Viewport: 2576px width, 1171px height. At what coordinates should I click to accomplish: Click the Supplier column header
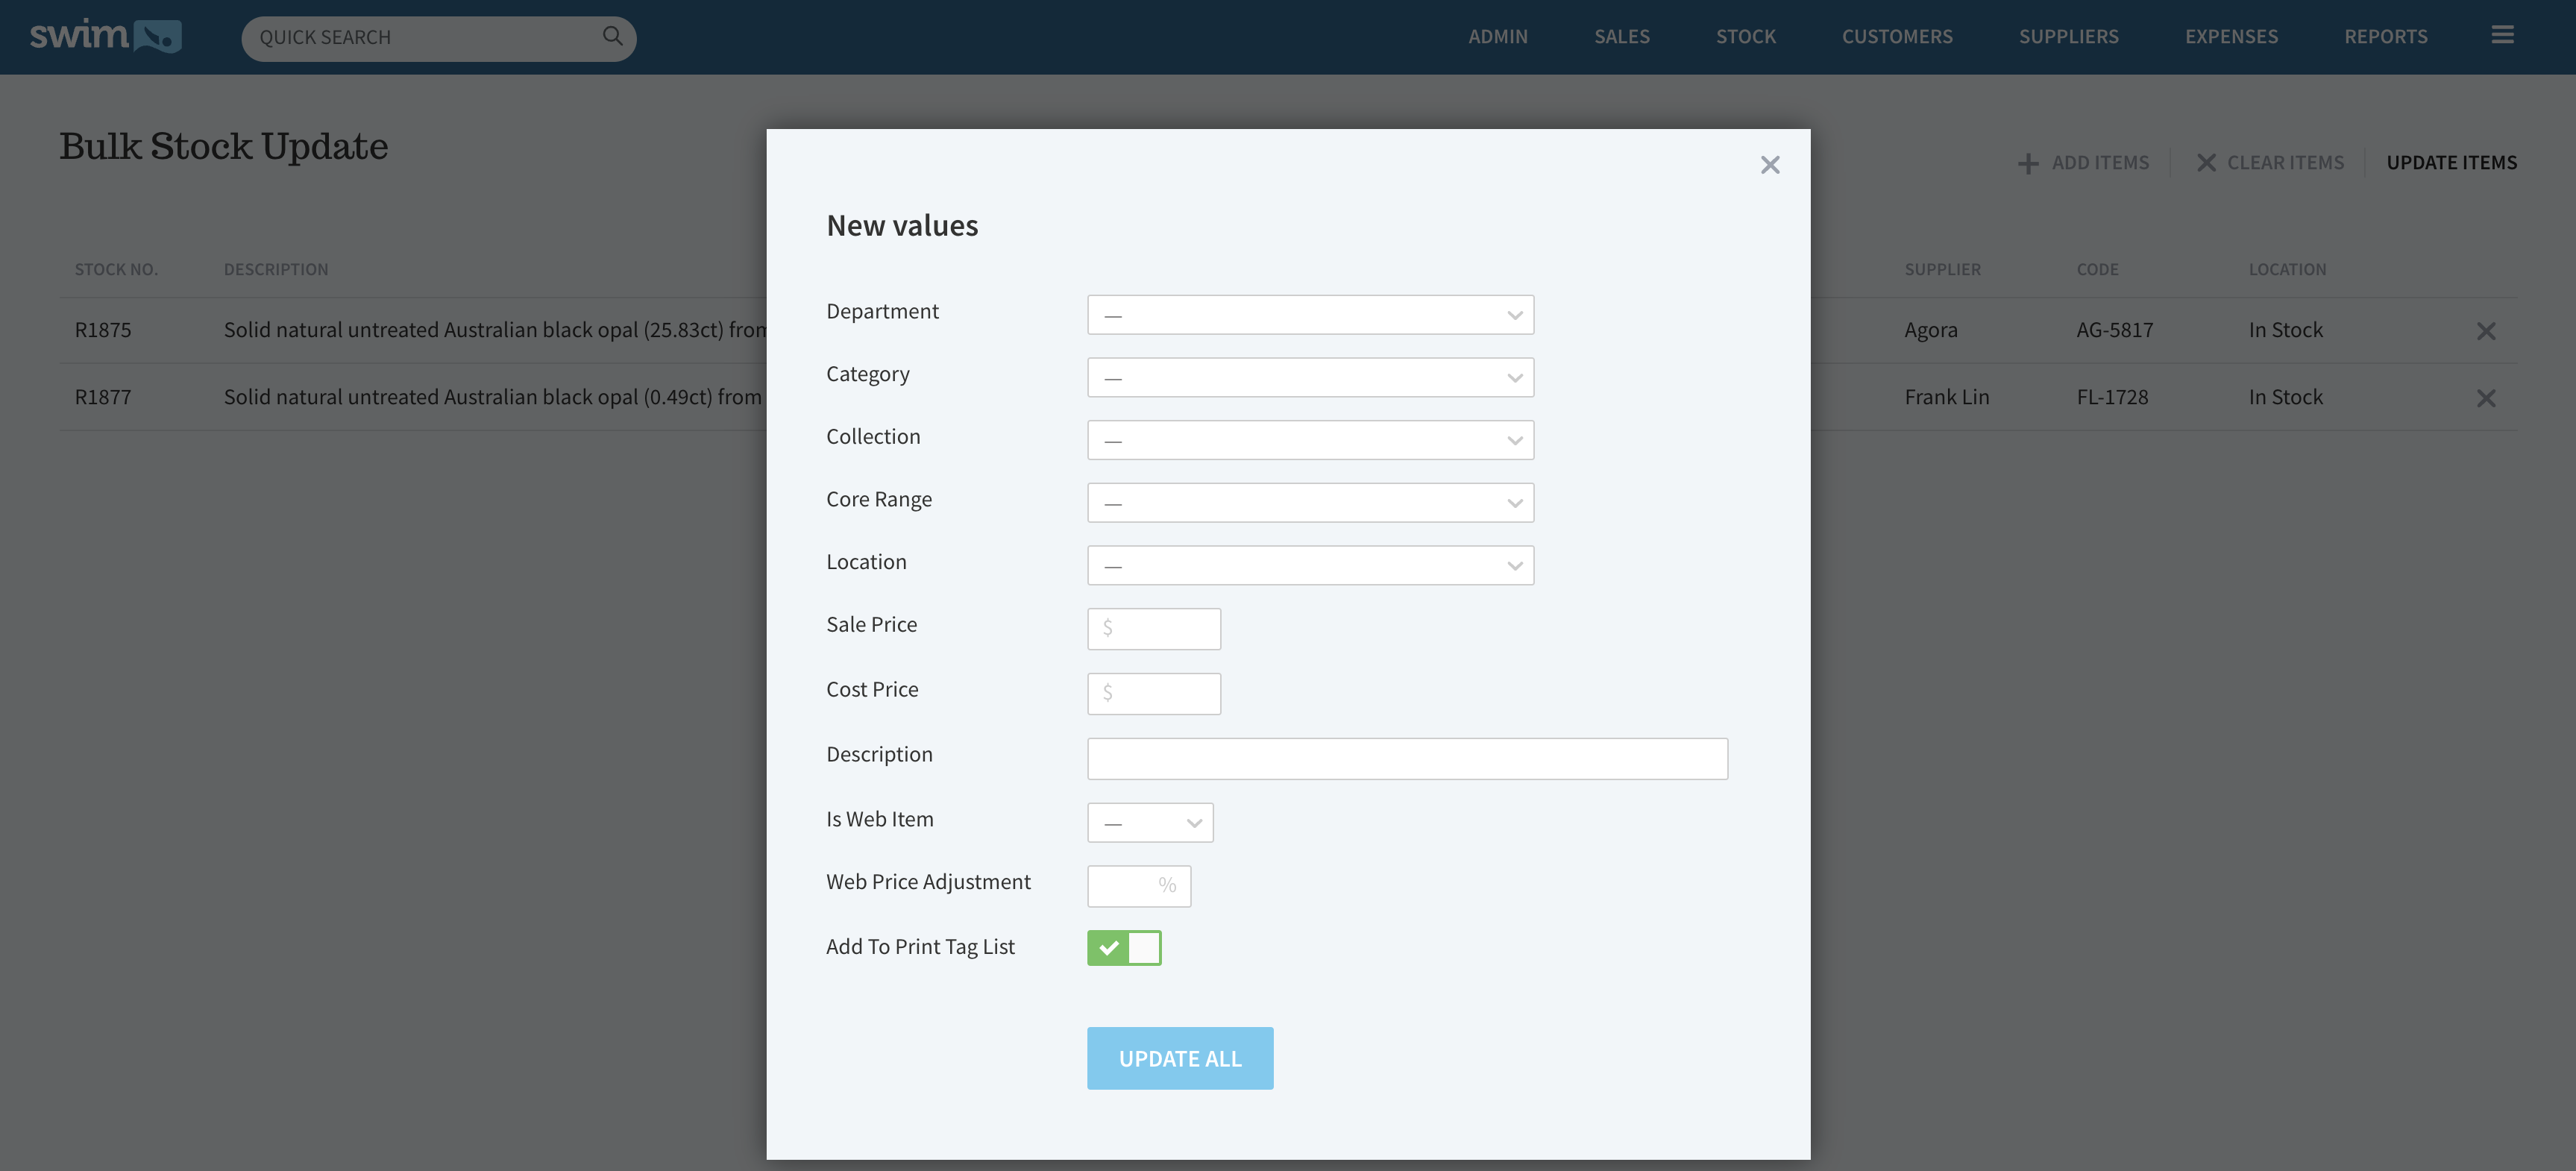tap(1942, 270)
